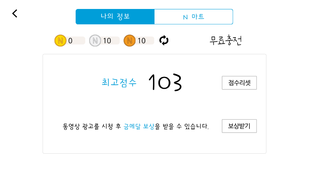This screenshot has width=309, height=173.
Task: Open the N 마트 tab
Action: click(x=193, y=17)
